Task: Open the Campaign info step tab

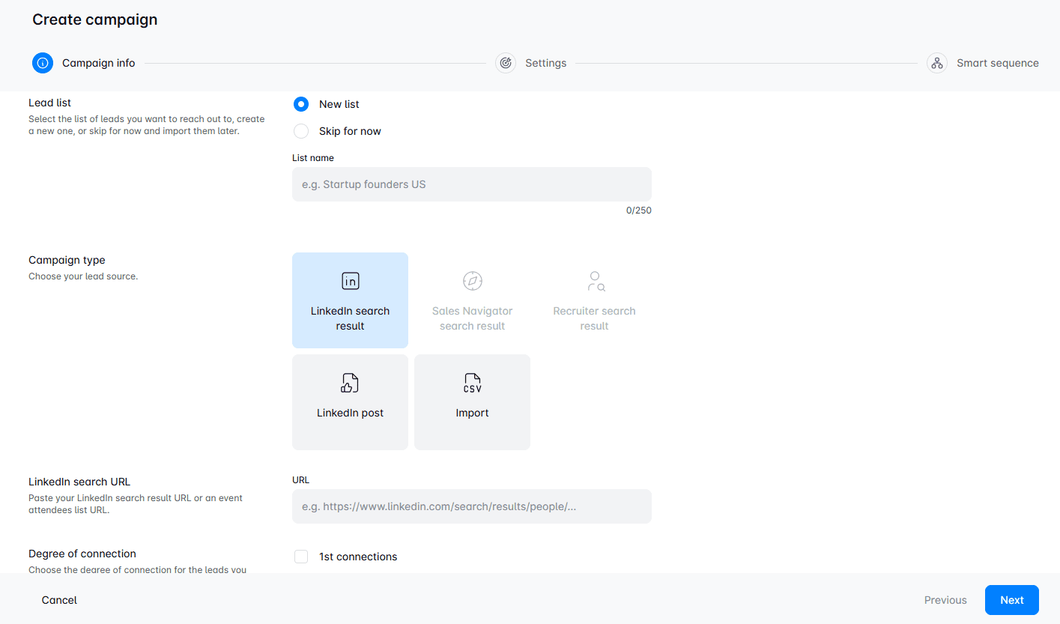Action: click(x=84, y=63)
